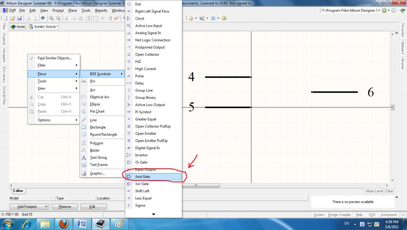407x230 pixels.
Task: Click the Edit... model button
Action: coord(93,207)
